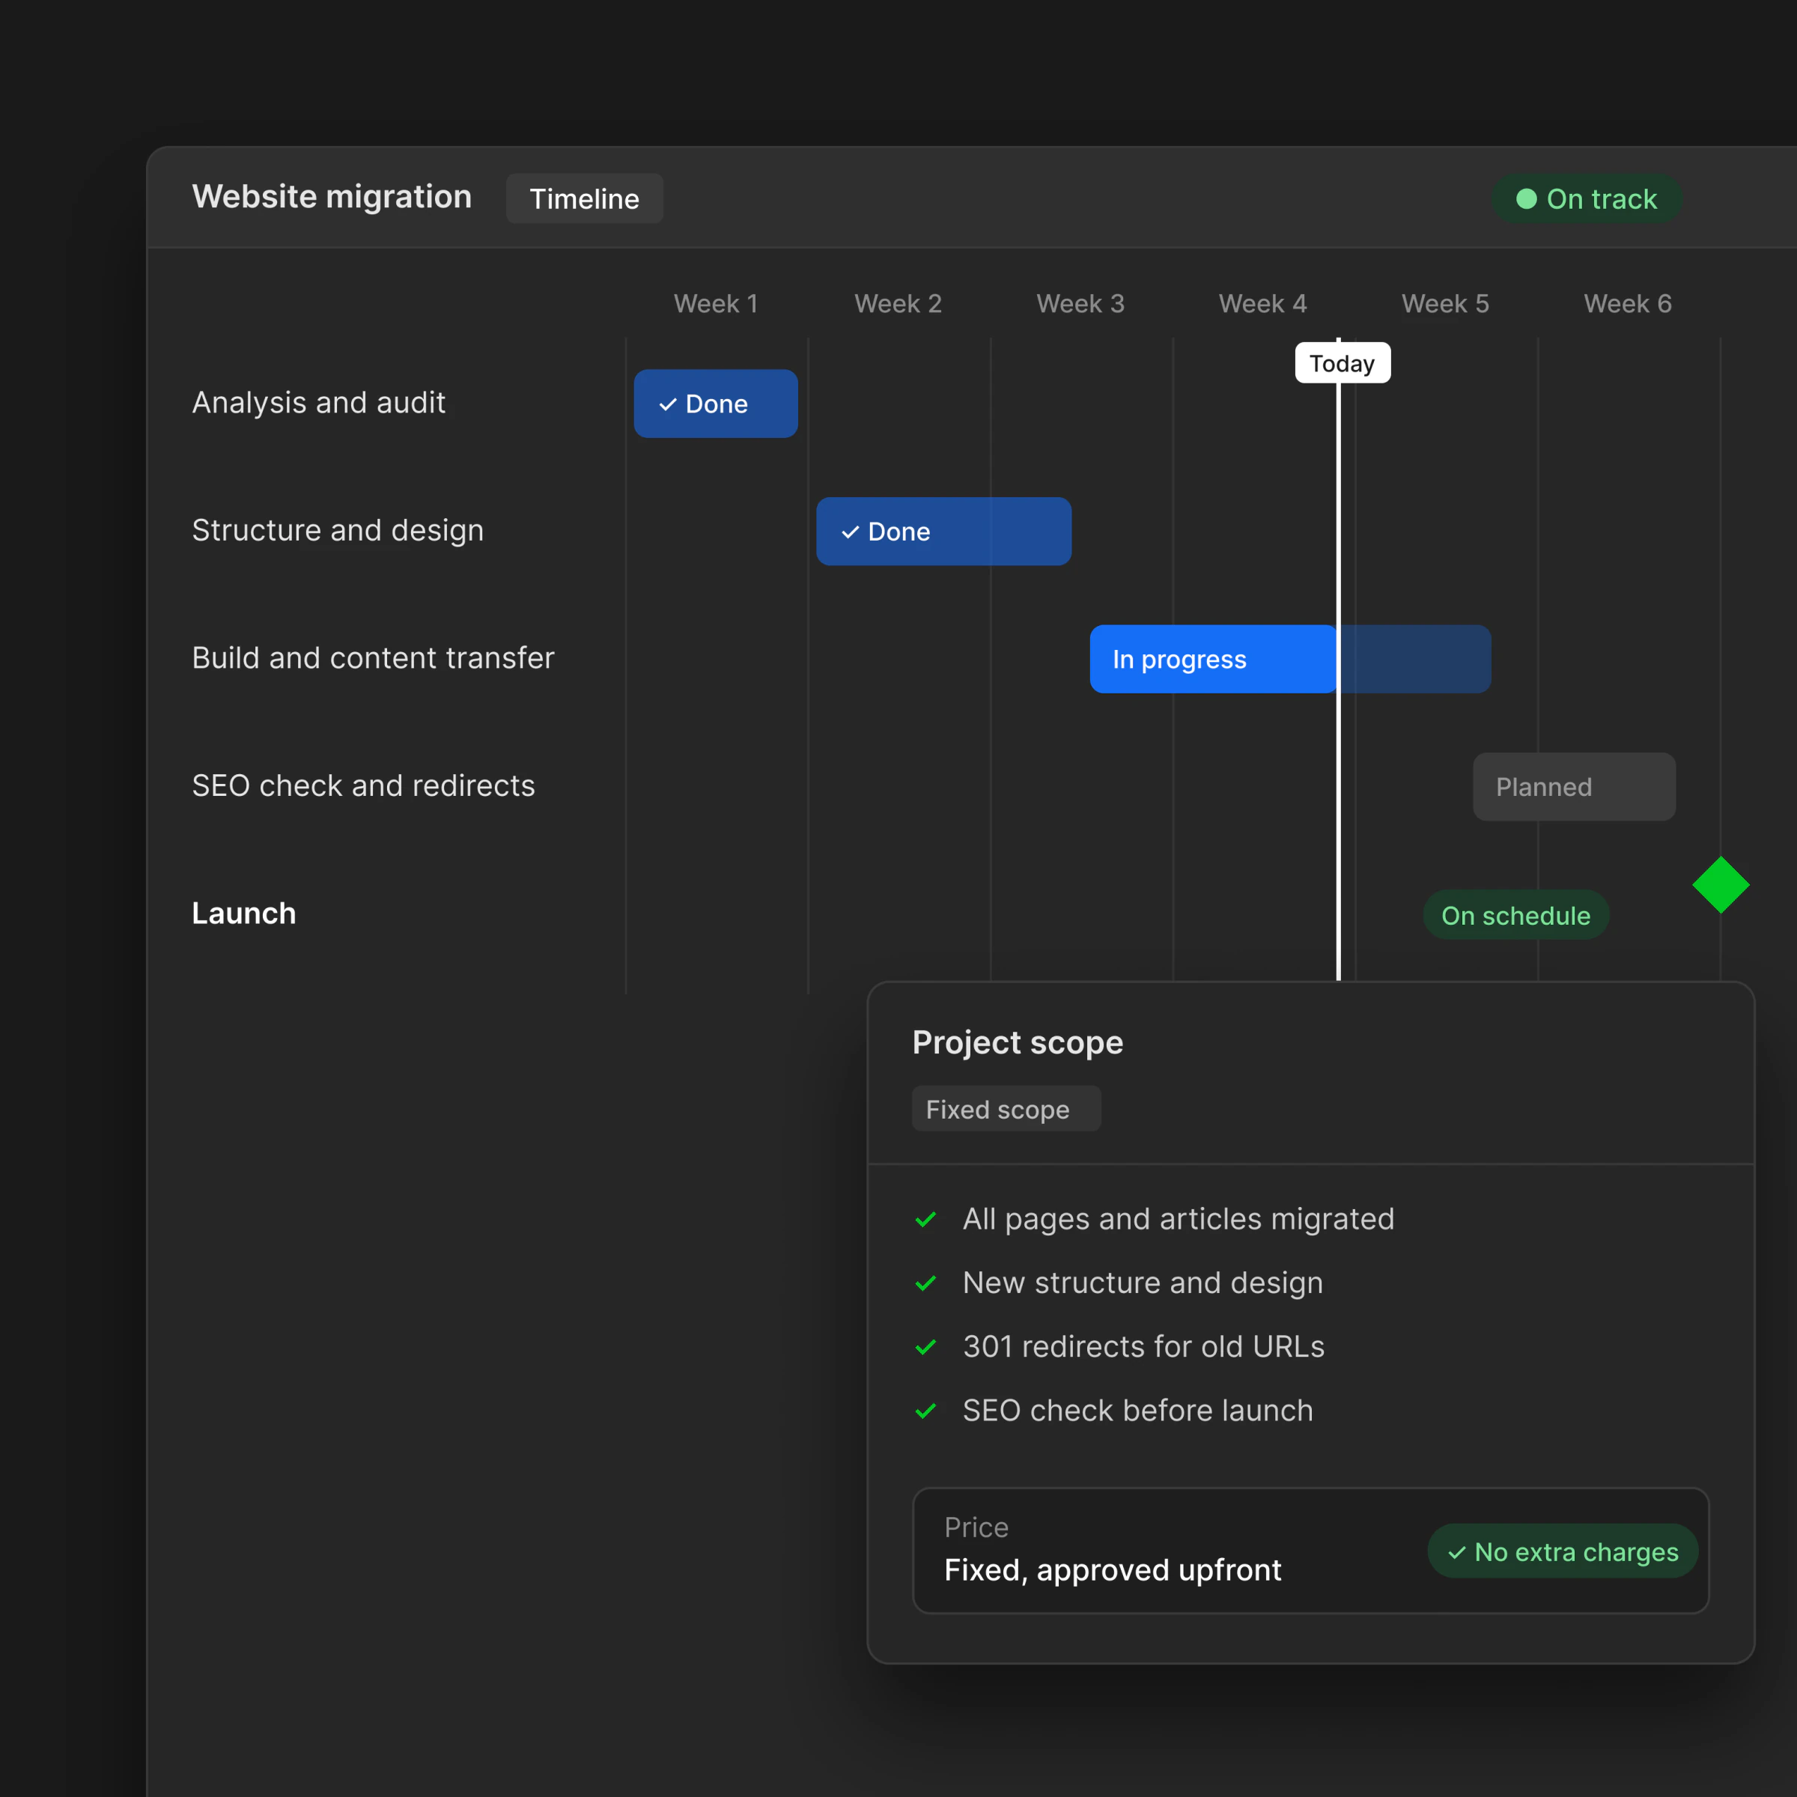Click SEO check before launch text
This screenshot has width=1797, height=1797.
1137,1411
